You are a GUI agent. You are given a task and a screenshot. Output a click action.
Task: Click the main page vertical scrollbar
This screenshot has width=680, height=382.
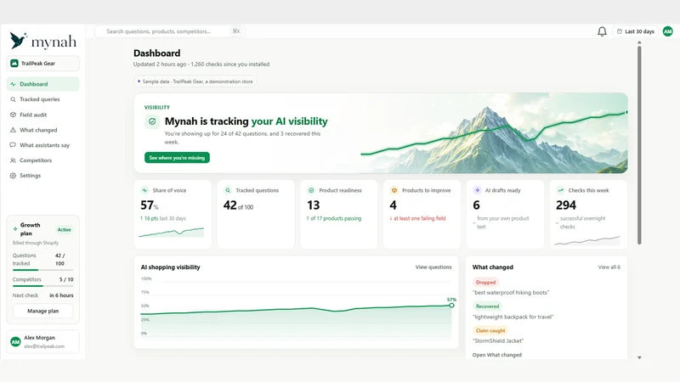pos(639,145)
